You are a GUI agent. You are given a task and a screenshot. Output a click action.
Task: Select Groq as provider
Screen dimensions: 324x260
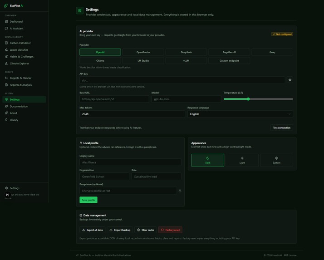tap(272, 52)
